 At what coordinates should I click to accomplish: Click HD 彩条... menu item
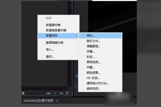93,78
